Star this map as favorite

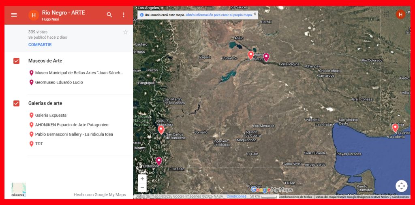(125, 32)
